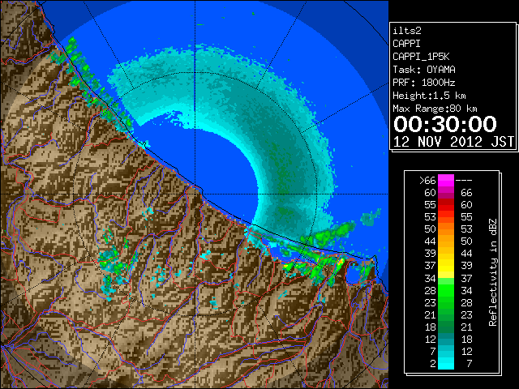The height and width of the screenshot is (389, 519).
Task: Pick the teal 12–18 dBZ color band
Action: pos(446,339)
